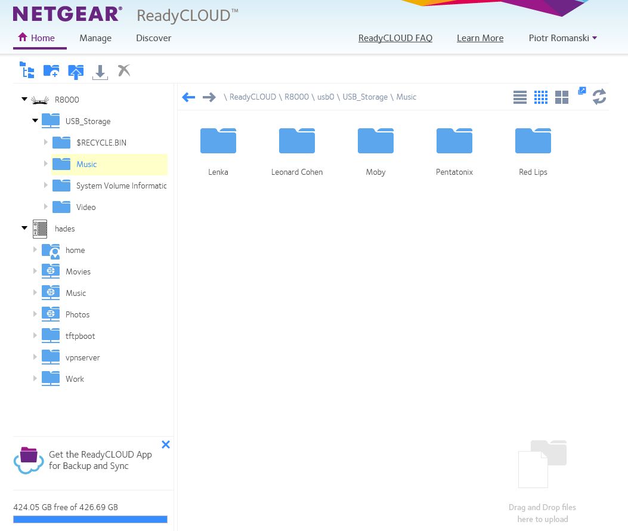This screenshot has width=628, height=531.
Task: Click the Movies shared folder icon
Action: coord(51,271)
